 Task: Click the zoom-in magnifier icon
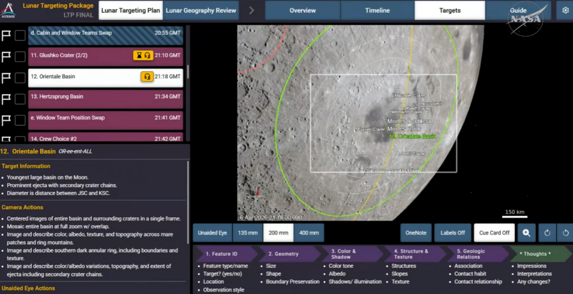(527, 233)
